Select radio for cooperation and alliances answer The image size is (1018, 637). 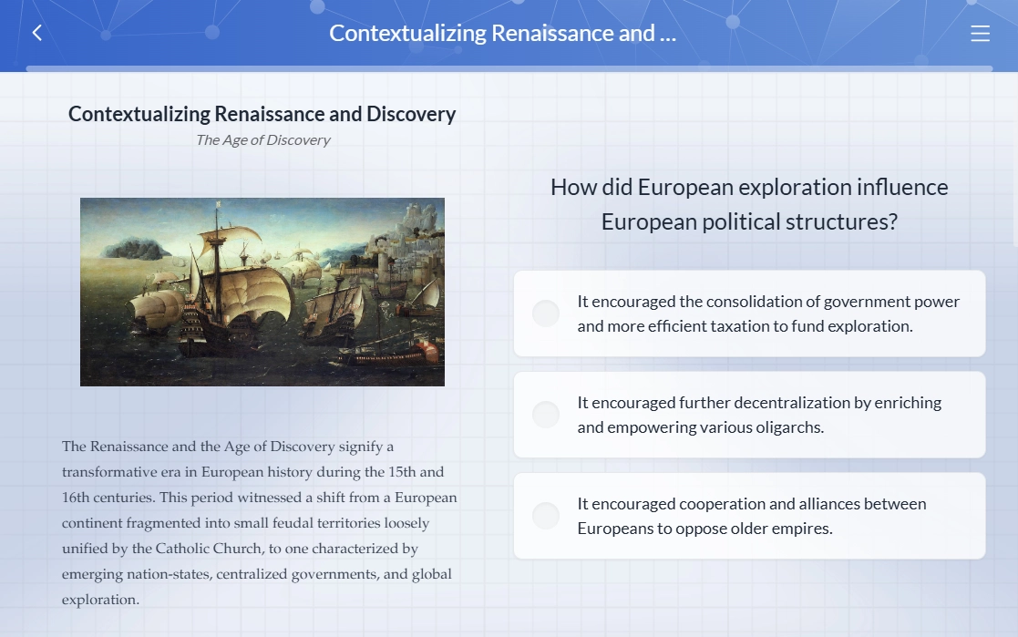pos(546,516)
